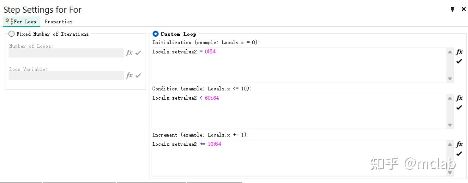Click inside the Condition expression field
The image size is (468, 183).
(x=298, y=112)
